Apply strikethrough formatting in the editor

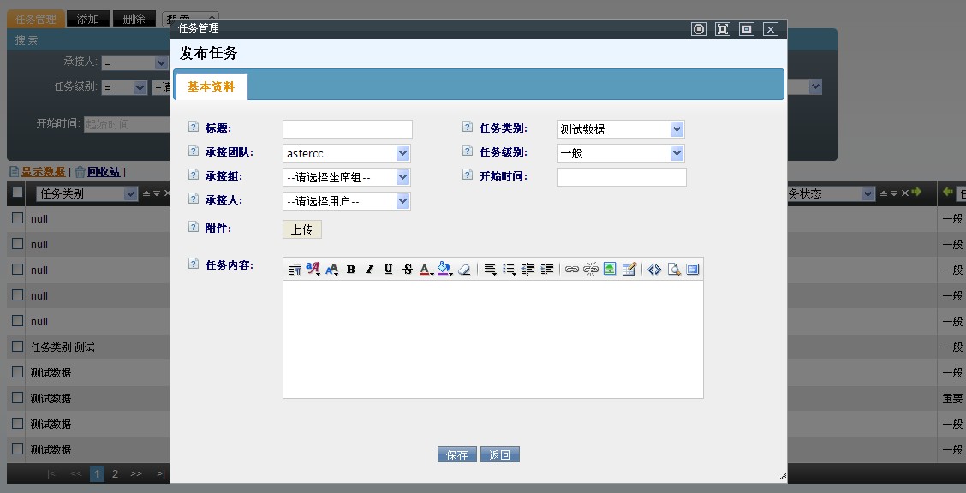pos(407,270)
